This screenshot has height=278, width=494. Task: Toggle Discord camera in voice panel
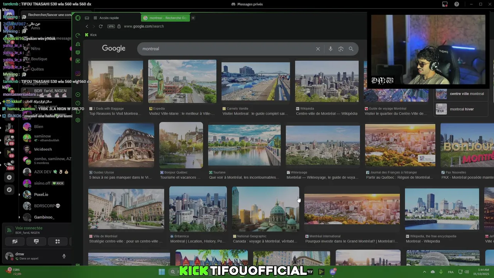(x=15, y=242)
